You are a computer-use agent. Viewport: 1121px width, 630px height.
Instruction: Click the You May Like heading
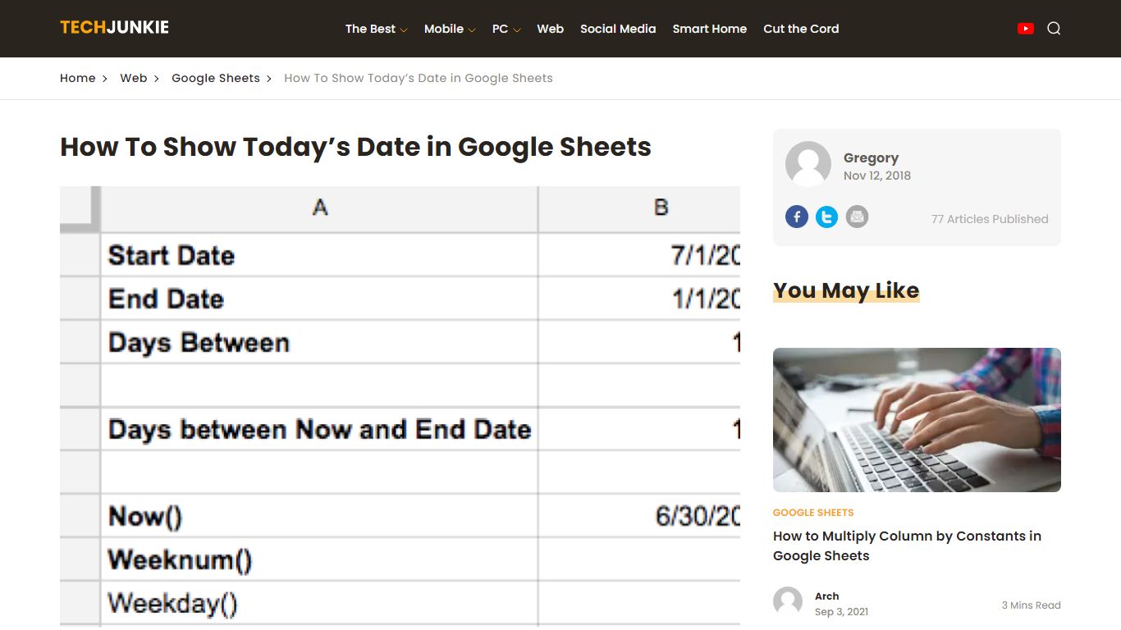(846, 290)
